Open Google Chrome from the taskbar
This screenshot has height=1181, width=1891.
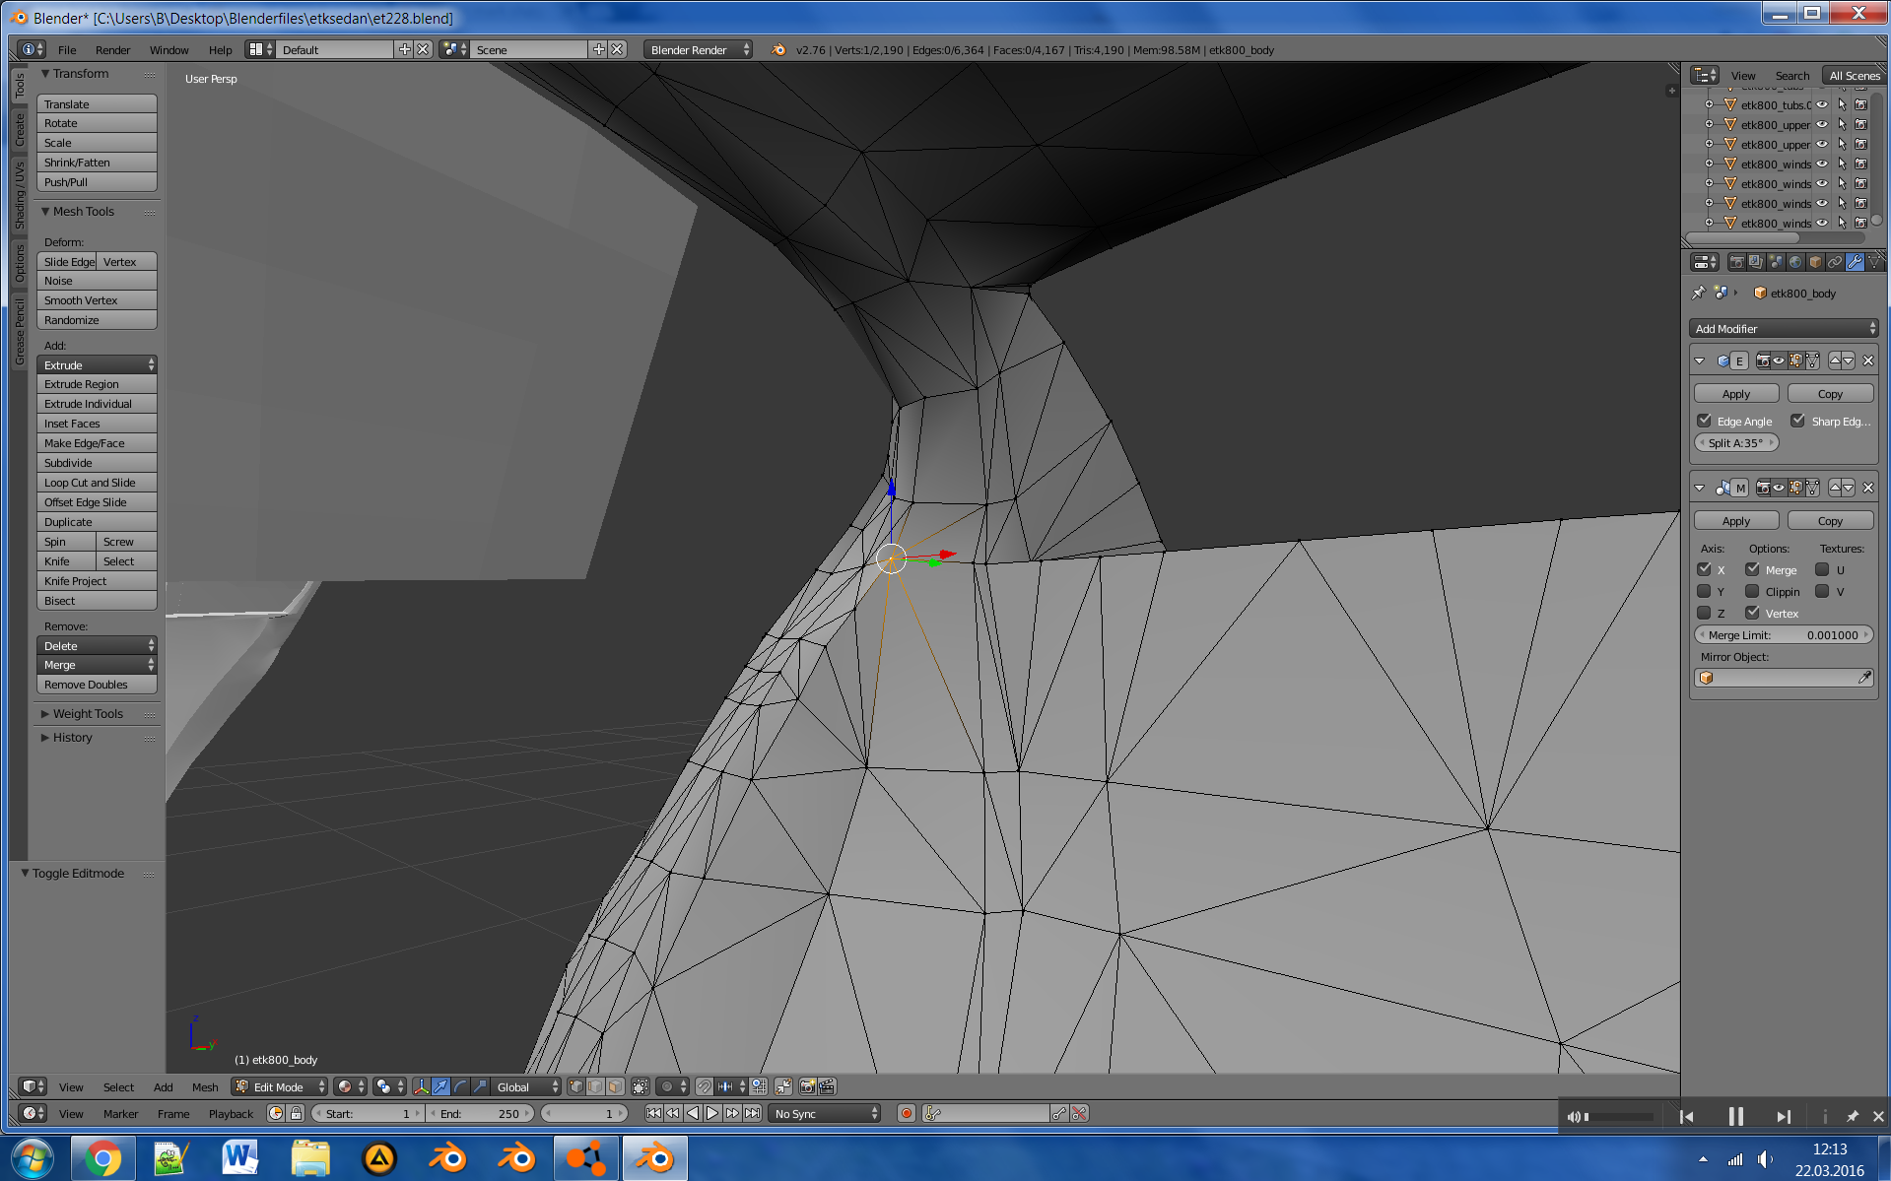(x=102, y=1158)
